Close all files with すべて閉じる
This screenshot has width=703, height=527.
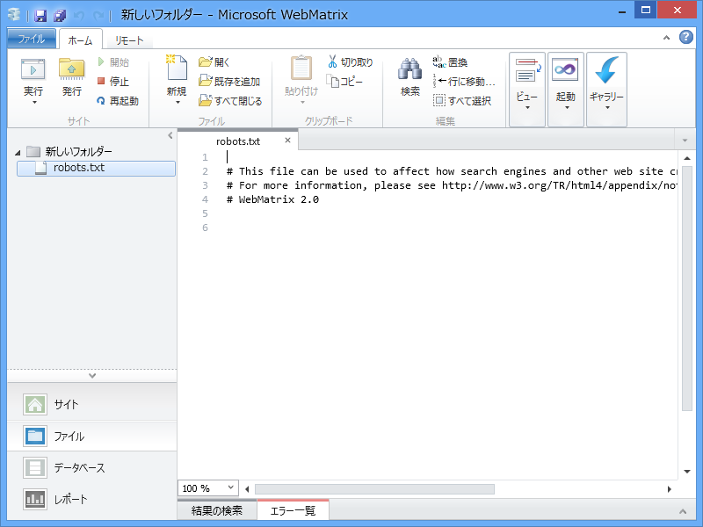(230, 101)
